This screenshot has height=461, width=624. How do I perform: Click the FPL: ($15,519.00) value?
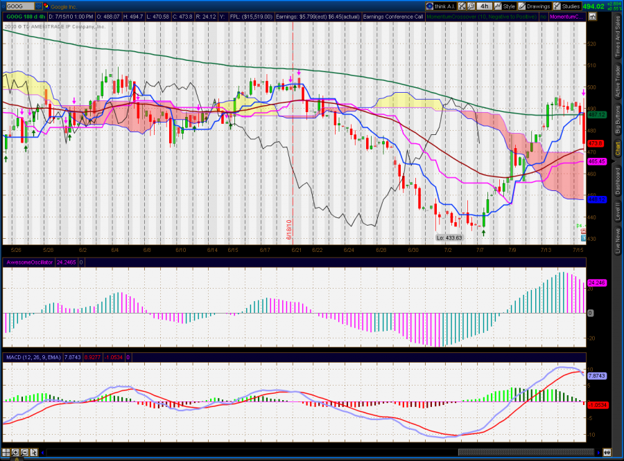pos(251,17)
